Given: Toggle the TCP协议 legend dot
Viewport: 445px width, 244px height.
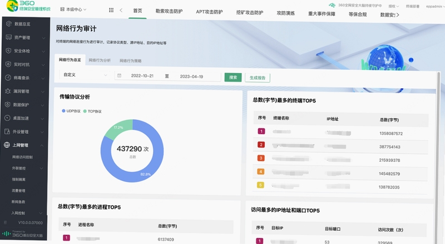Looking at the screenshot, I should [85, 111].
